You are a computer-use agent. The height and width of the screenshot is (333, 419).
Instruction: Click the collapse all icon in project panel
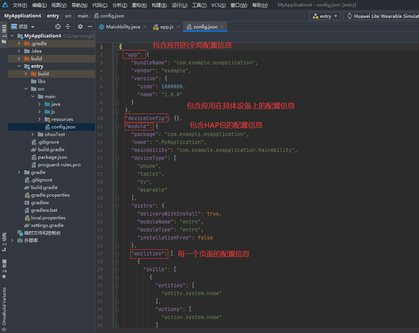pyautogui.click(x=68, y=27)
